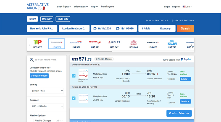Click the left arrow of airline carousel
Viewport: 221px width, 122px height.
point(30,45)
